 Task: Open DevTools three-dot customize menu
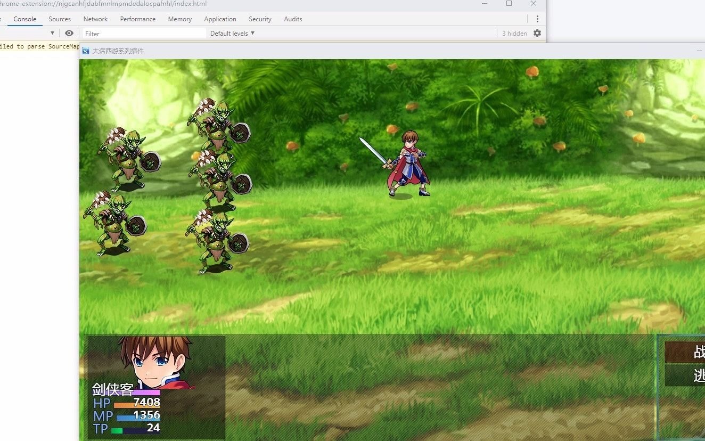click(537, 19)
